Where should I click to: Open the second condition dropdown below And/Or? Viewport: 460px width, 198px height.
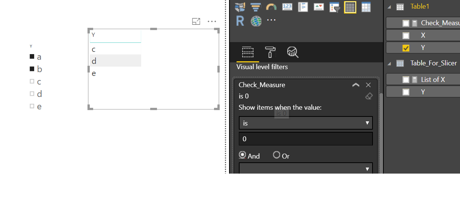[306, 168]
